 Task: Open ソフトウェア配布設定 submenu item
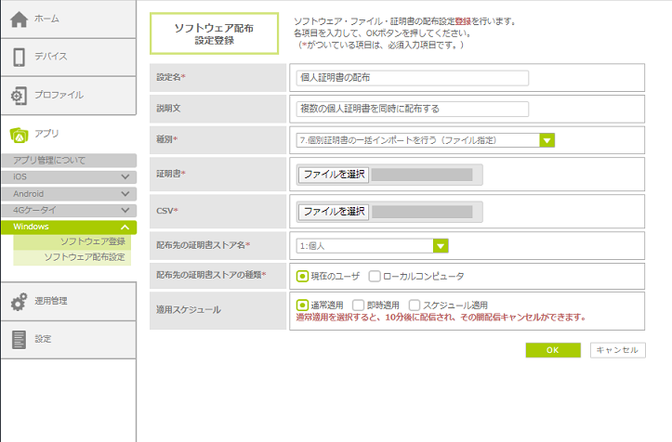[x=85, y=256]
